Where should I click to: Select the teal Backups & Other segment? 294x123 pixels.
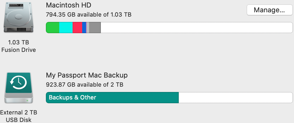click(112, 98)
